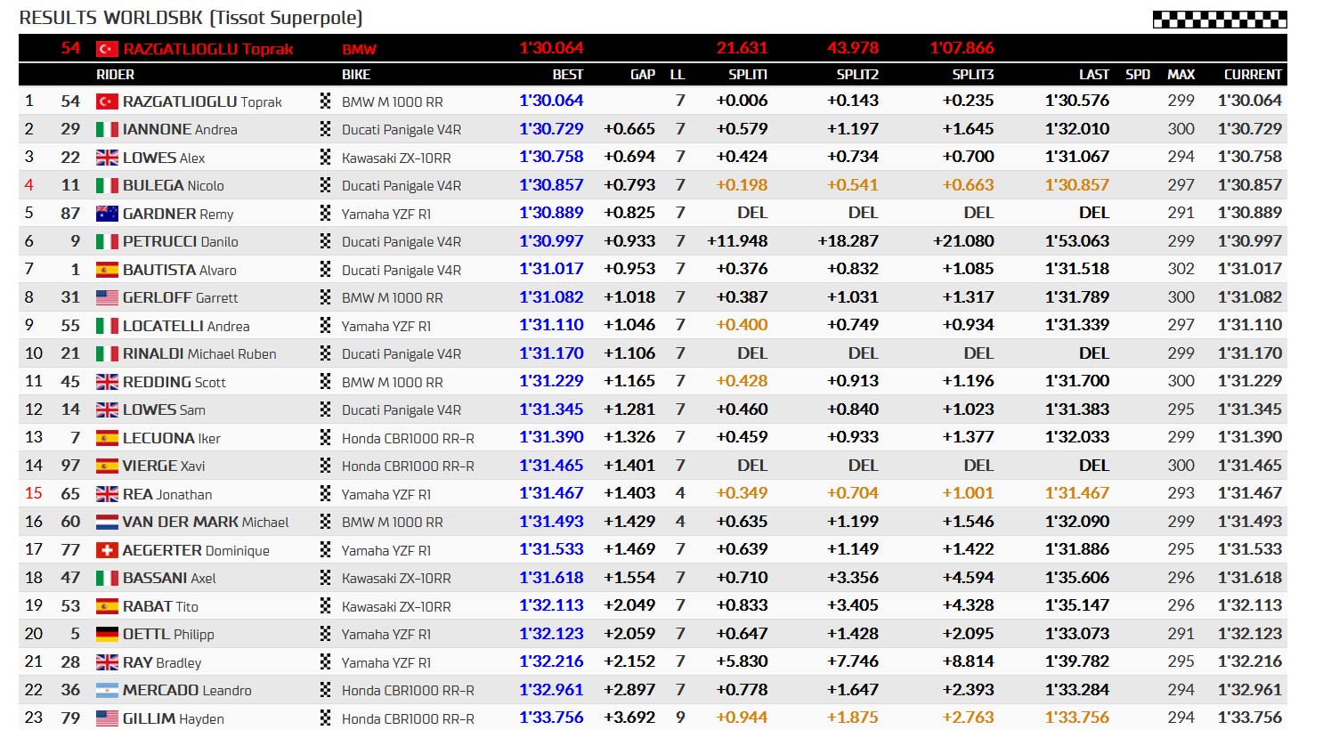Click the MAX column header
1323x730 pixels.
(1181, 75)
